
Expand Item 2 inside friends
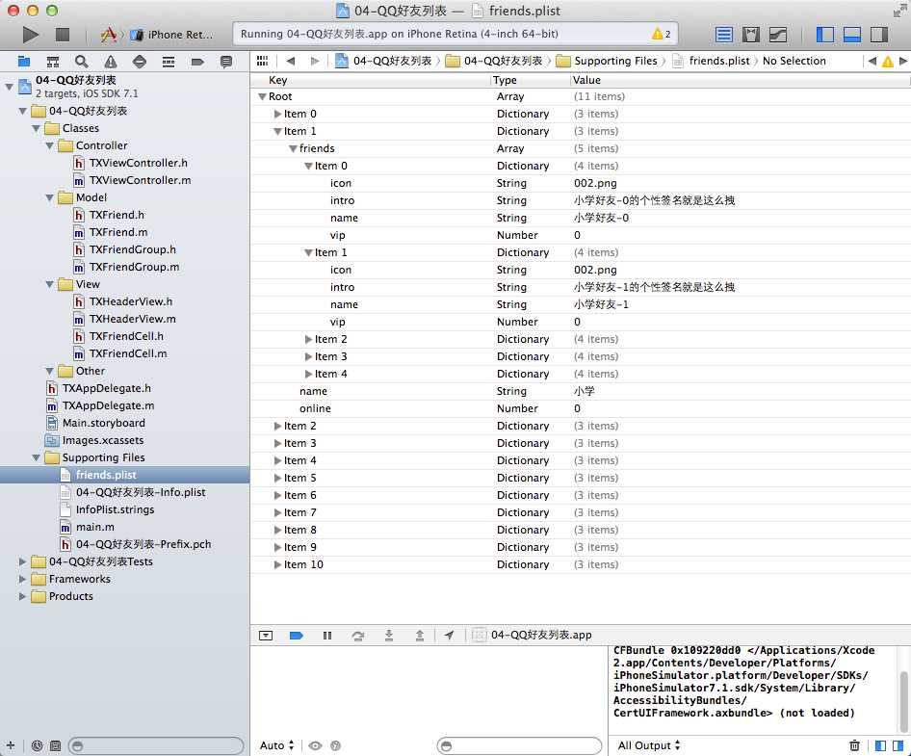(308, 339)
